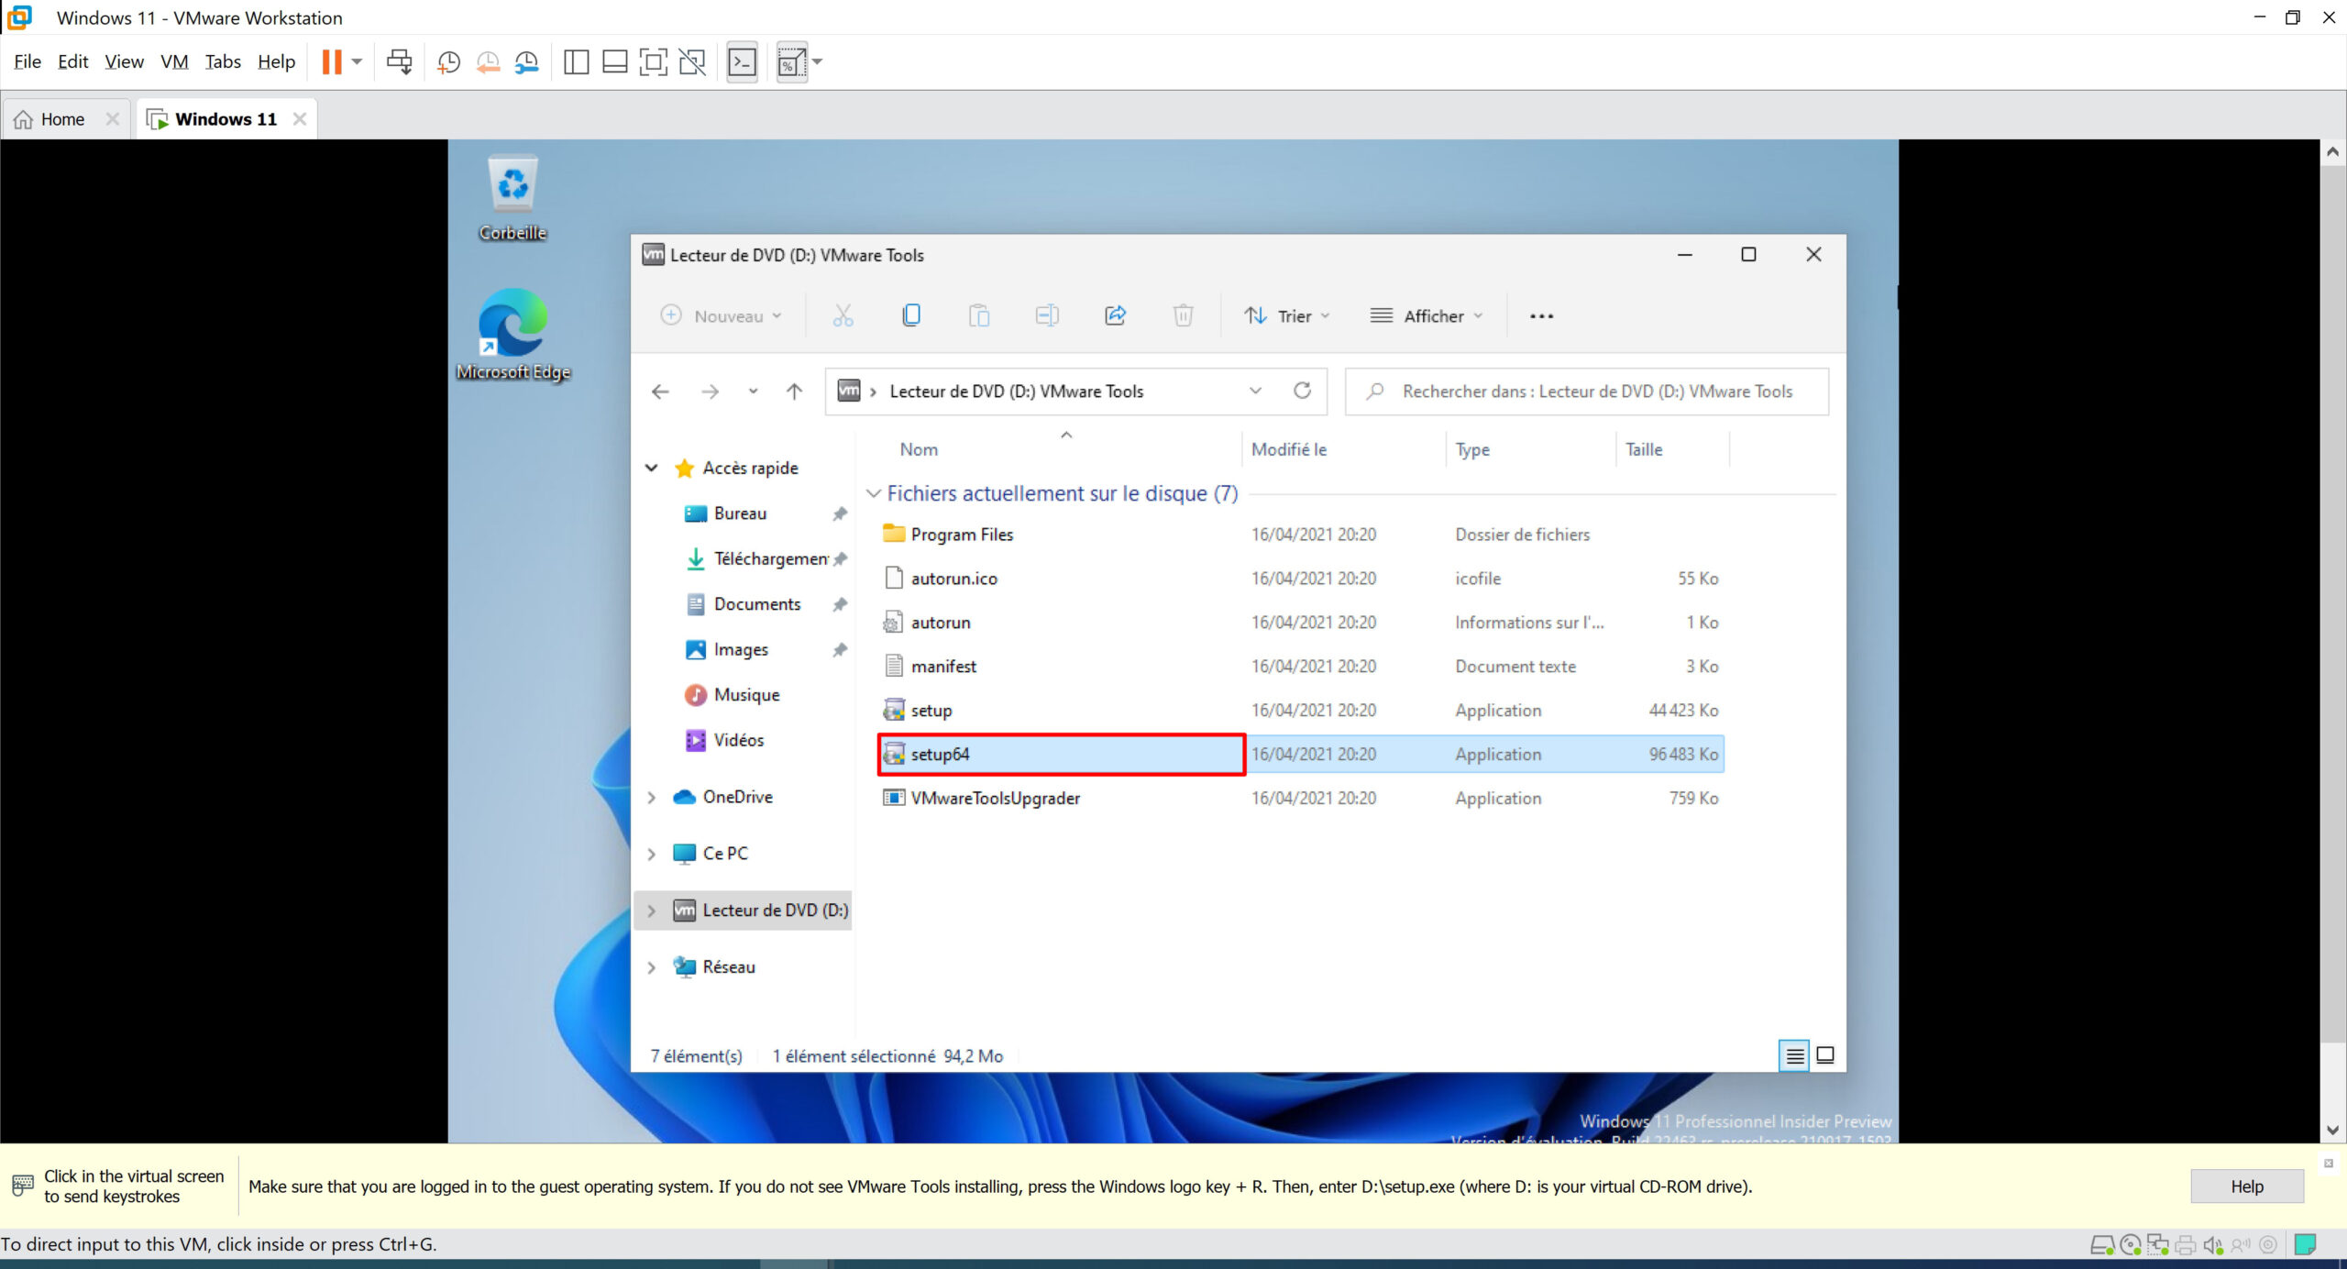Toggle the thumbnail bar icon in VMware toolbar
The width and height of the screenshot is (2347, 1269).
point(614,62)
